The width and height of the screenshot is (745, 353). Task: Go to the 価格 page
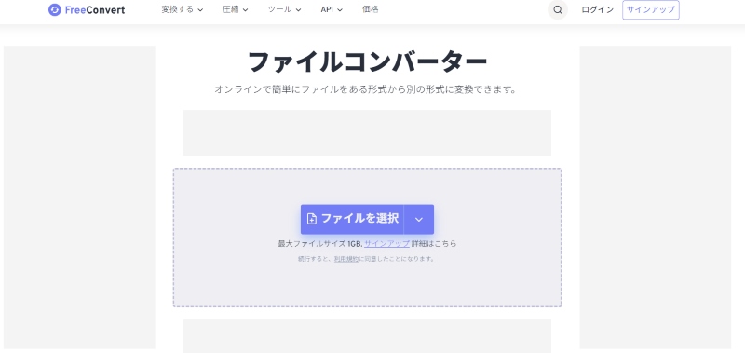tap(370, 9)
